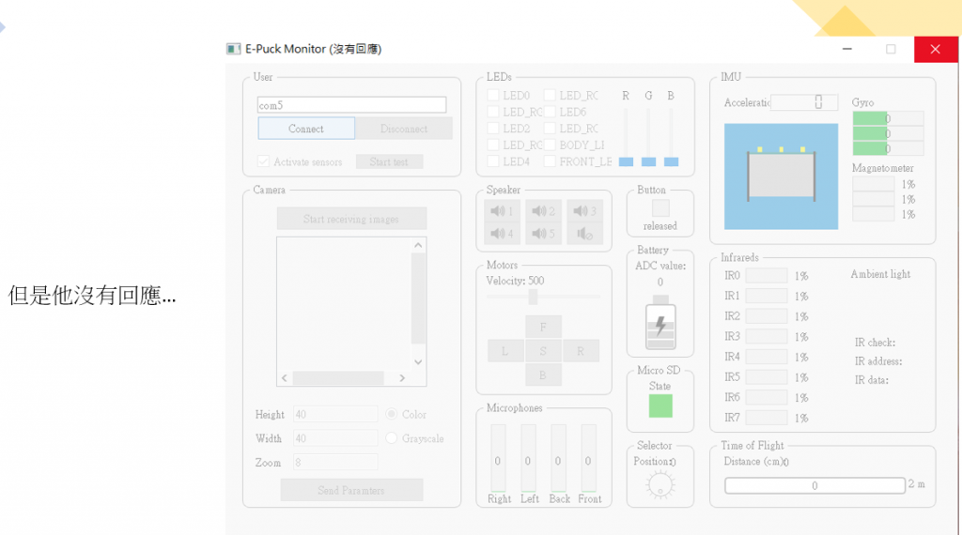Image resolution: width=962 pixels, height=535 pixels.
Task: Adjust the green G LED slider
Action: pos(648,161)
